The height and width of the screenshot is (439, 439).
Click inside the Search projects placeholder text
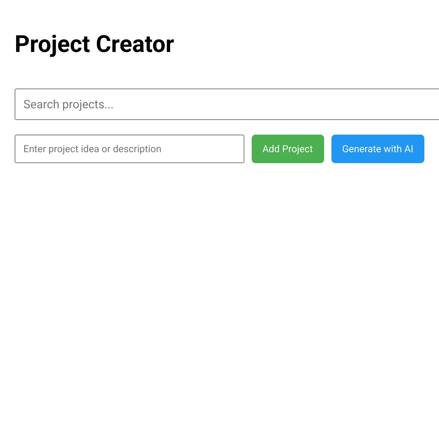coord(68,104)
